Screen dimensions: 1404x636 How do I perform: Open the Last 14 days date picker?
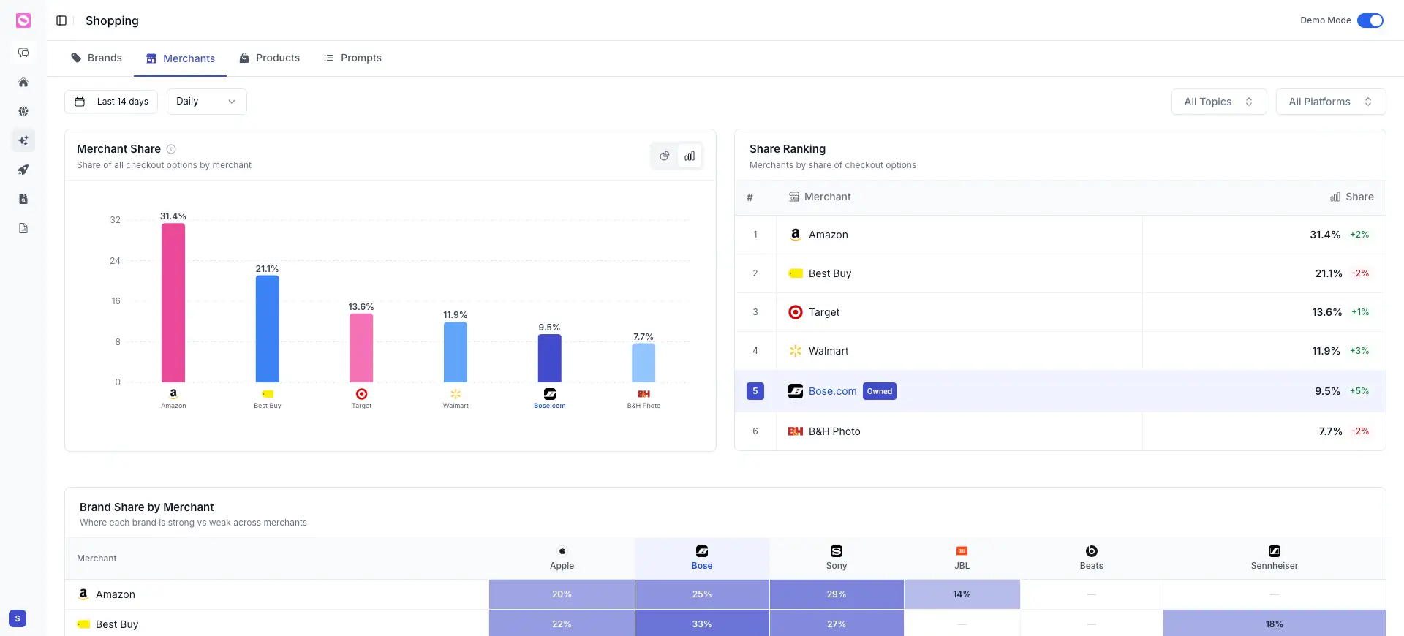coord(111,102)
